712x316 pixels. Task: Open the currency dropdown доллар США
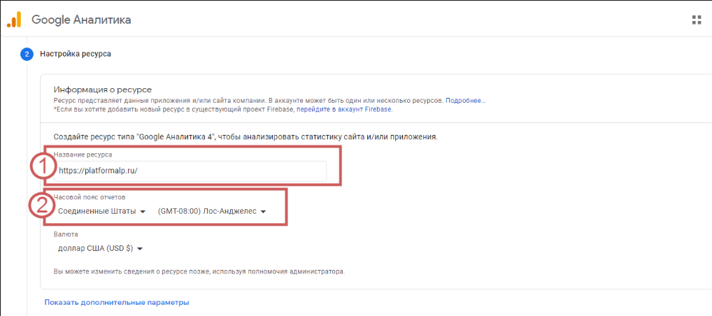click(98, 248)
